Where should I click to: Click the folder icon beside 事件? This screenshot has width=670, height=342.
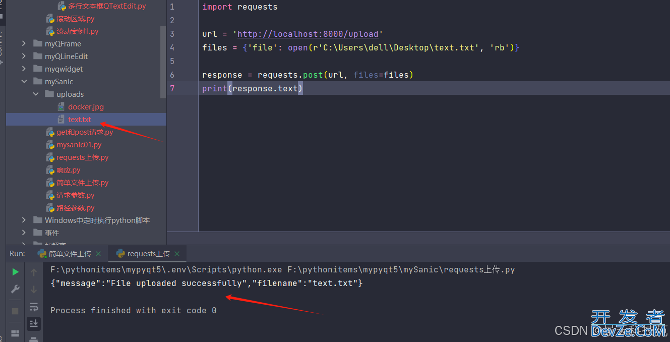[x=37, y=233]
